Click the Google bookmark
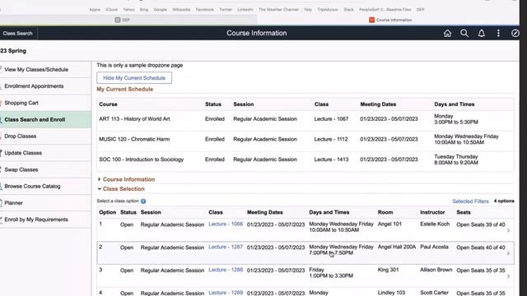Viewport: 527px width, 296px height. 161,10
